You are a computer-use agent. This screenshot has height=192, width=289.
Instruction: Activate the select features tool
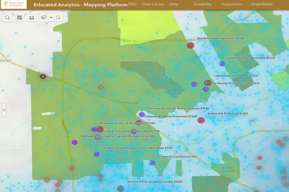click(44, 17)
